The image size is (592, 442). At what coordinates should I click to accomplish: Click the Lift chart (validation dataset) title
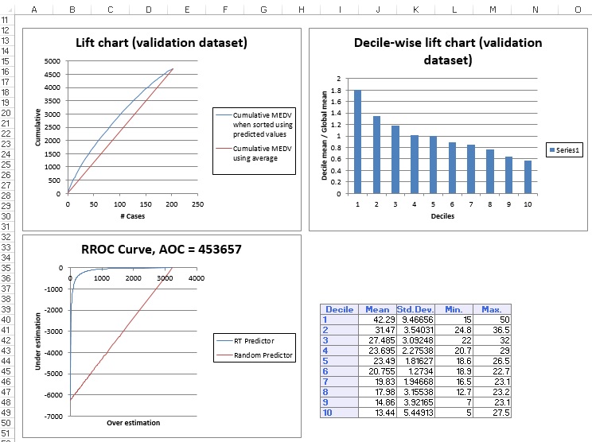point(161,43)
